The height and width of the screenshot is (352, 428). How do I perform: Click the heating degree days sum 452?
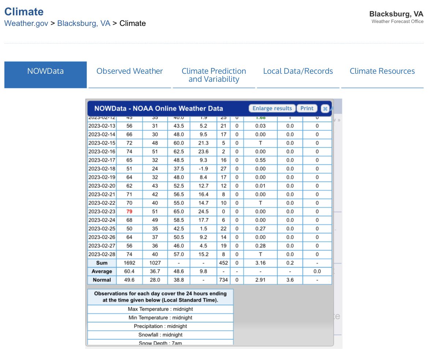(x=224, y=263)
